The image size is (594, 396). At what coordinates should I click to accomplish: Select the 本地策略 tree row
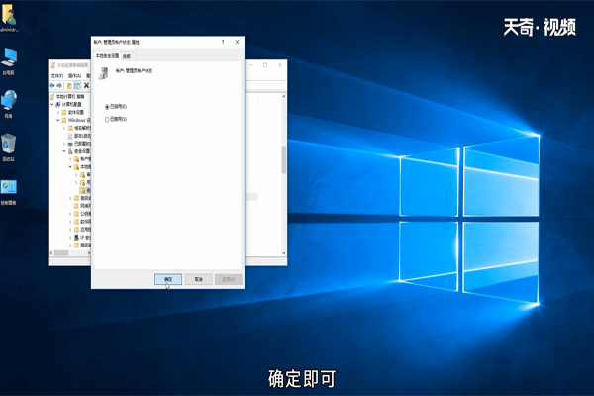tap(82, 166)
